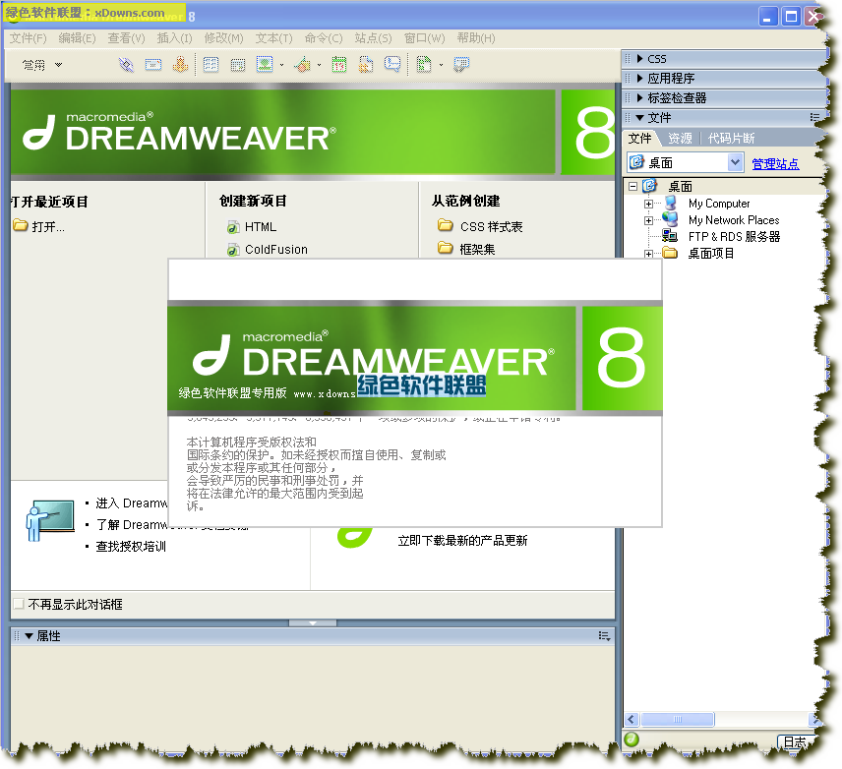Click the Named Anchor toolbar icon

click(x=180, y=65)
